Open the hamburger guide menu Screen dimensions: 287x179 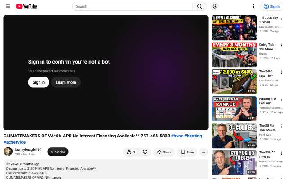pyautogui.click(x=8, y=6)
